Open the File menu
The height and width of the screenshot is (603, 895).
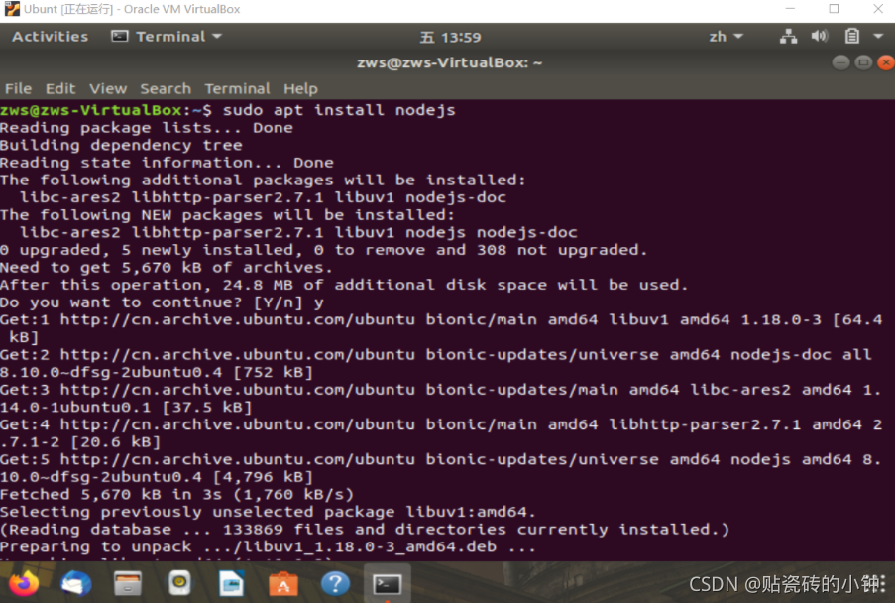[18, 89]
